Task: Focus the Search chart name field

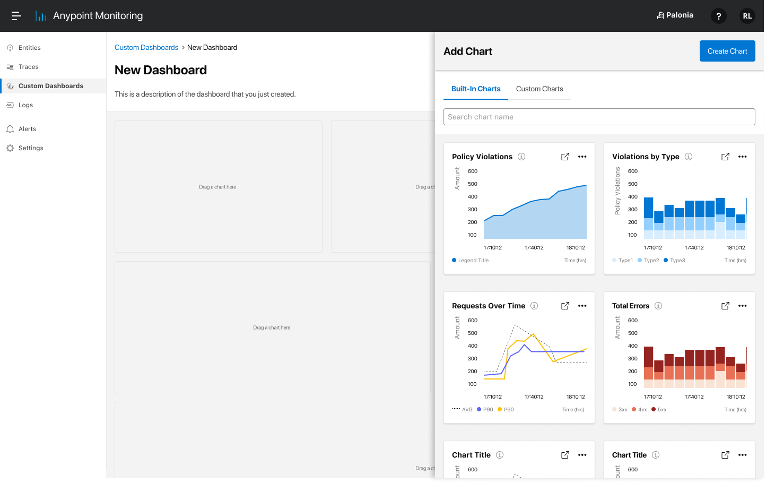Action: pyautogui.click(x=599, y=117)
